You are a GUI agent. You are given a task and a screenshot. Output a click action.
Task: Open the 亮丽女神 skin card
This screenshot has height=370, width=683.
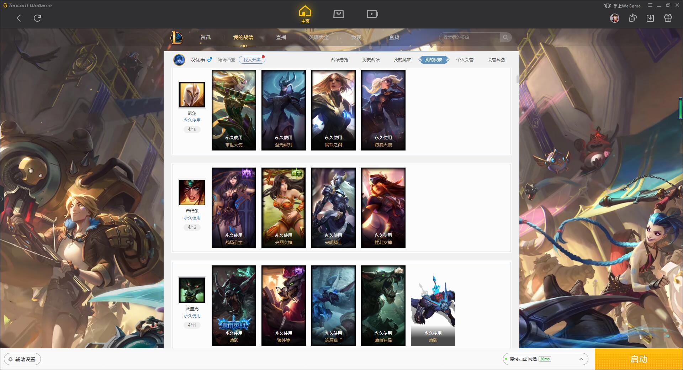(x=284, y=208)
